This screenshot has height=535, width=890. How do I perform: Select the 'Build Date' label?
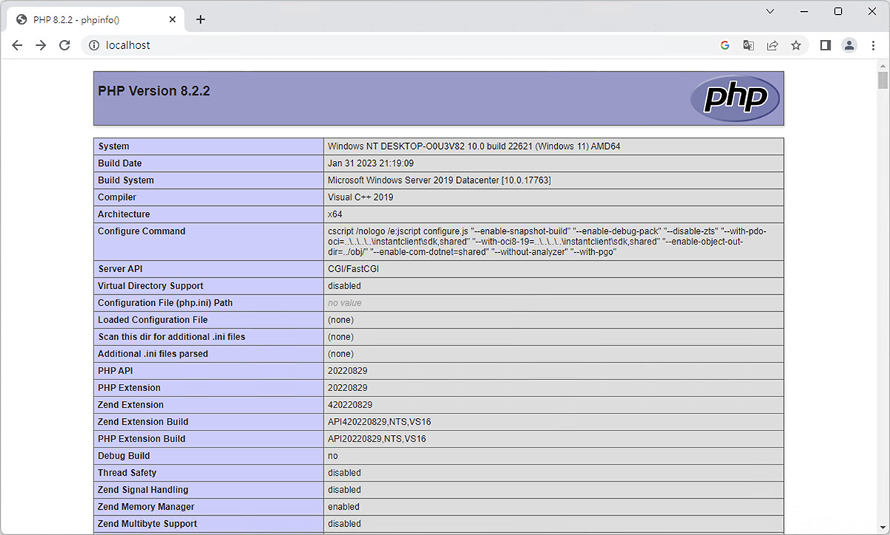point(119,164)
